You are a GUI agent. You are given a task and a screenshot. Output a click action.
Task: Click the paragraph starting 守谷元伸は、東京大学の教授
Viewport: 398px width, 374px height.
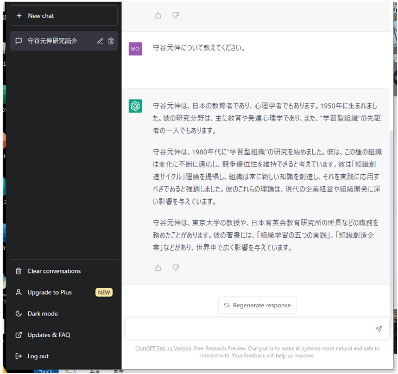266,235
